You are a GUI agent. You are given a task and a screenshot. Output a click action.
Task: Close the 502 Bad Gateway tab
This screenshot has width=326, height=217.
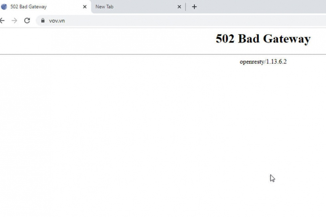85,7
